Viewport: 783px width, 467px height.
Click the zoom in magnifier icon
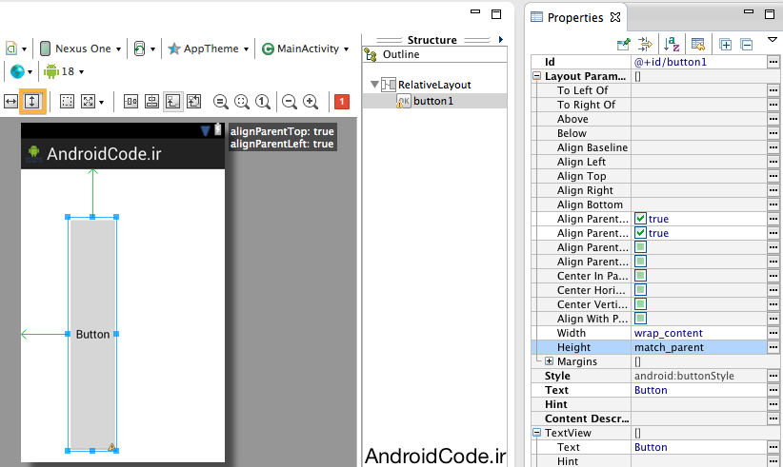point(310,101)
